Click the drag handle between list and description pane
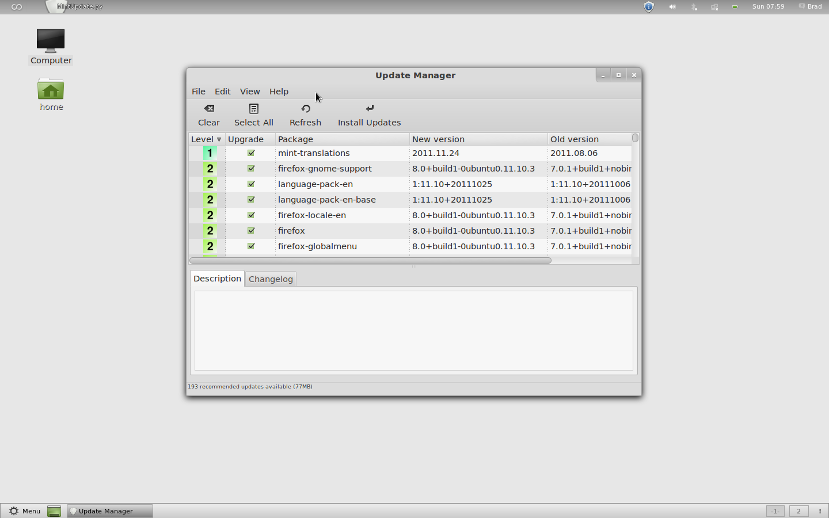The image size is (829, 518). (x=414, y=266)
